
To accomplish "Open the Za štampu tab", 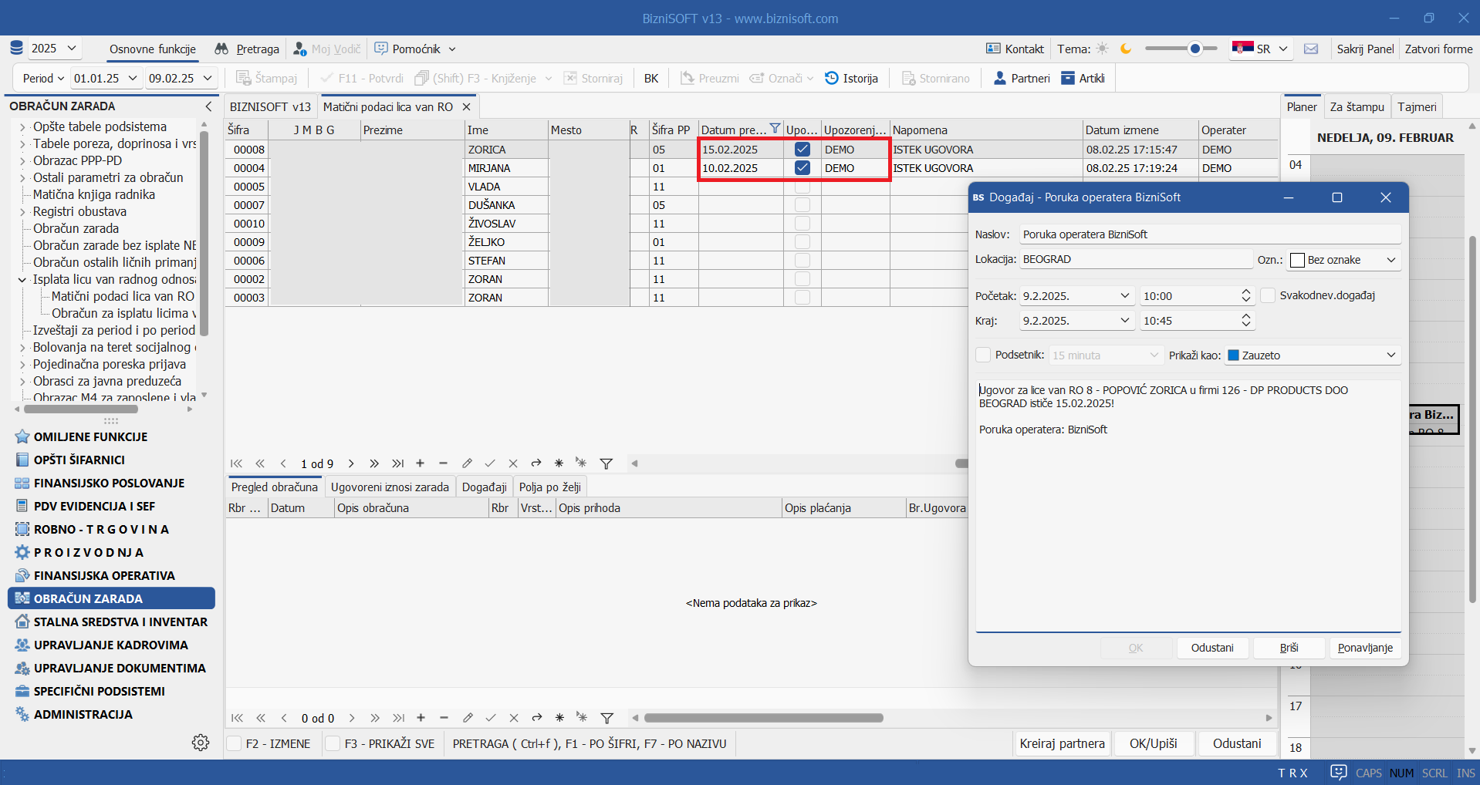I will pos(1357,106).
